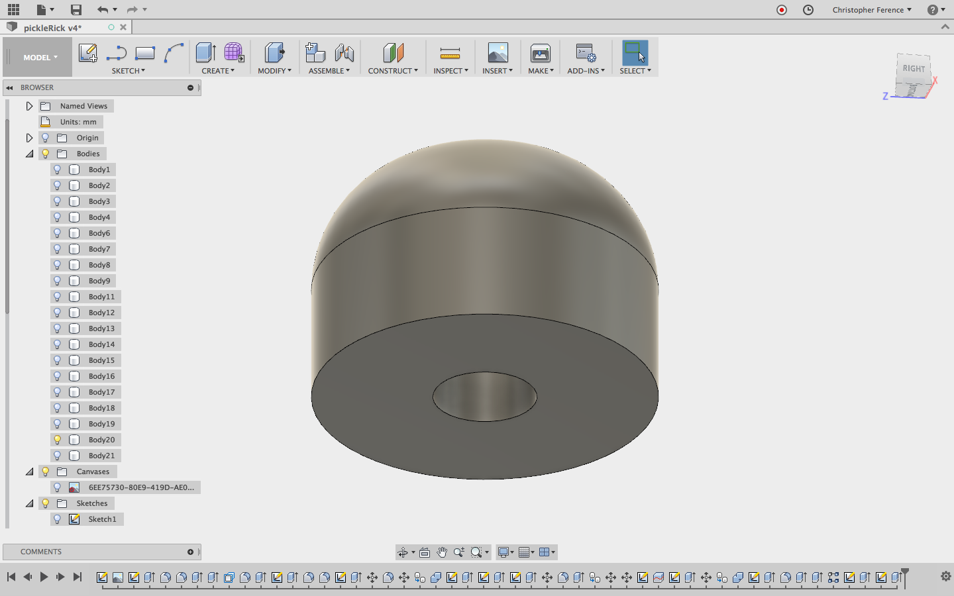Image resolution: width=954 pixels, height=596 pixels.
Task: Toggle visibility of Sketch1
Action: tap(58, 519)
